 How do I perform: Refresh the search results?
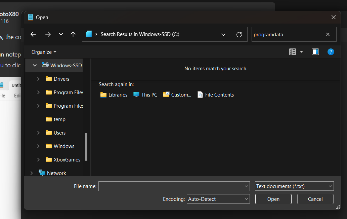(239, 35)
